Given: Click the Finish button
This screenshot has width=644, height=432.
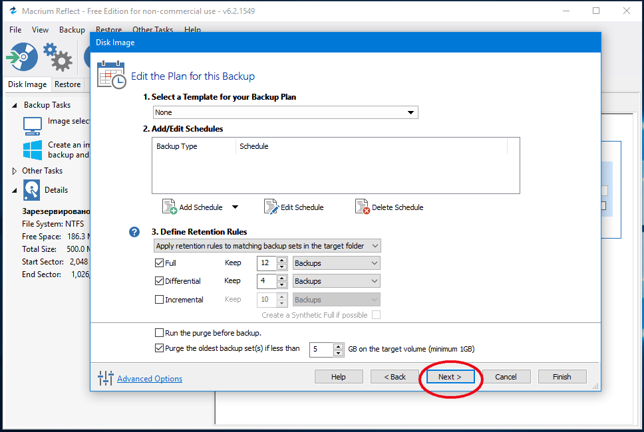Looking at the screenshot, I should 562,377.
